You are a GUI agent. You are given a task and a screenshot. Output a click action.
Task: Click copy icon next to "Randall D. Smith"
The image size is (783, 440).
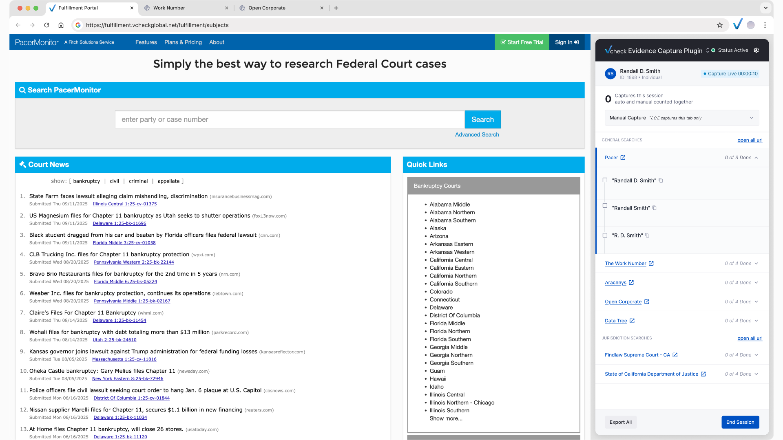click(x=661, y=180)
